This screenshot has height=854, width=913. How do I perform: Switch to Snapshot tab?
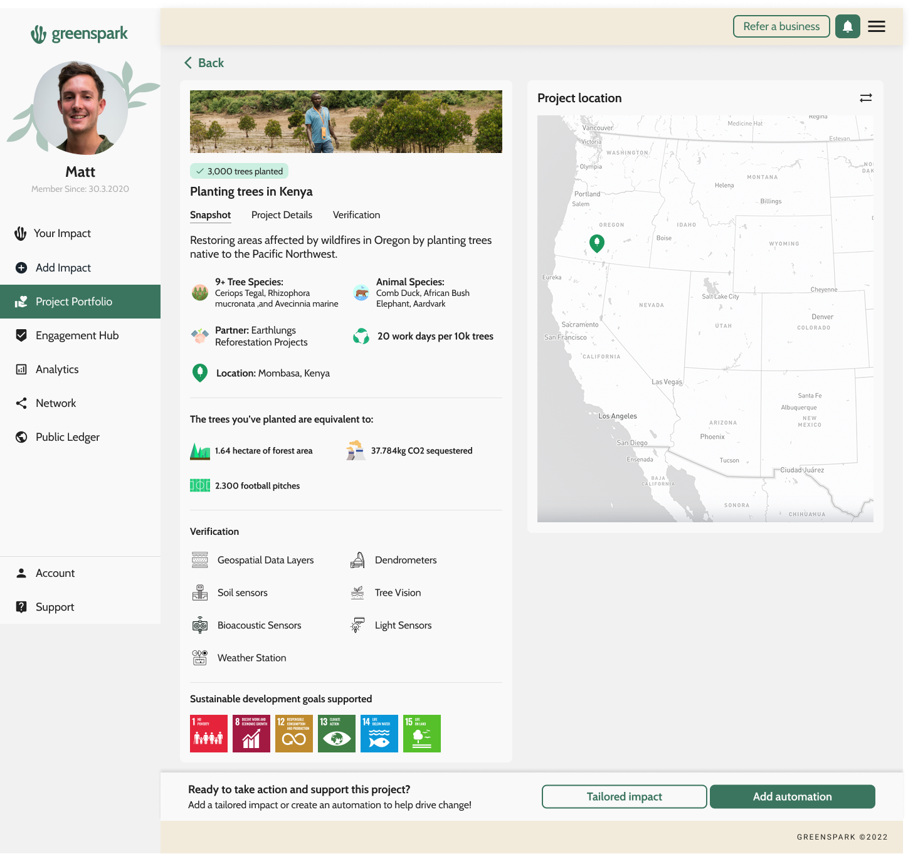pos(211,215)
